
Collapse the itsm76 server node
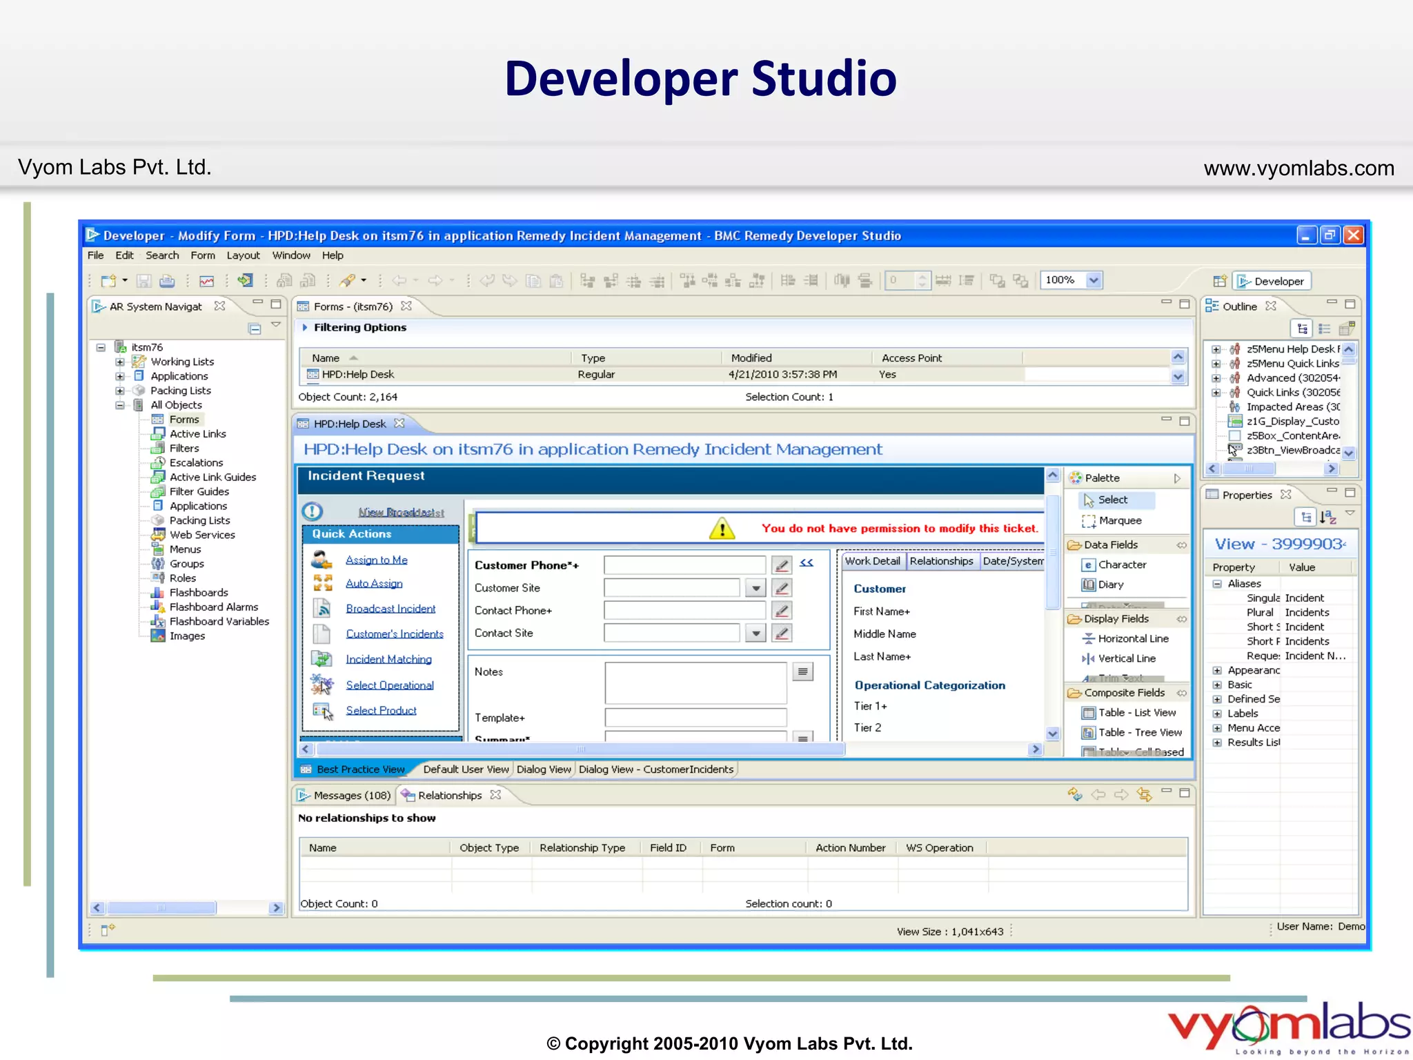[x=101, y=347]
